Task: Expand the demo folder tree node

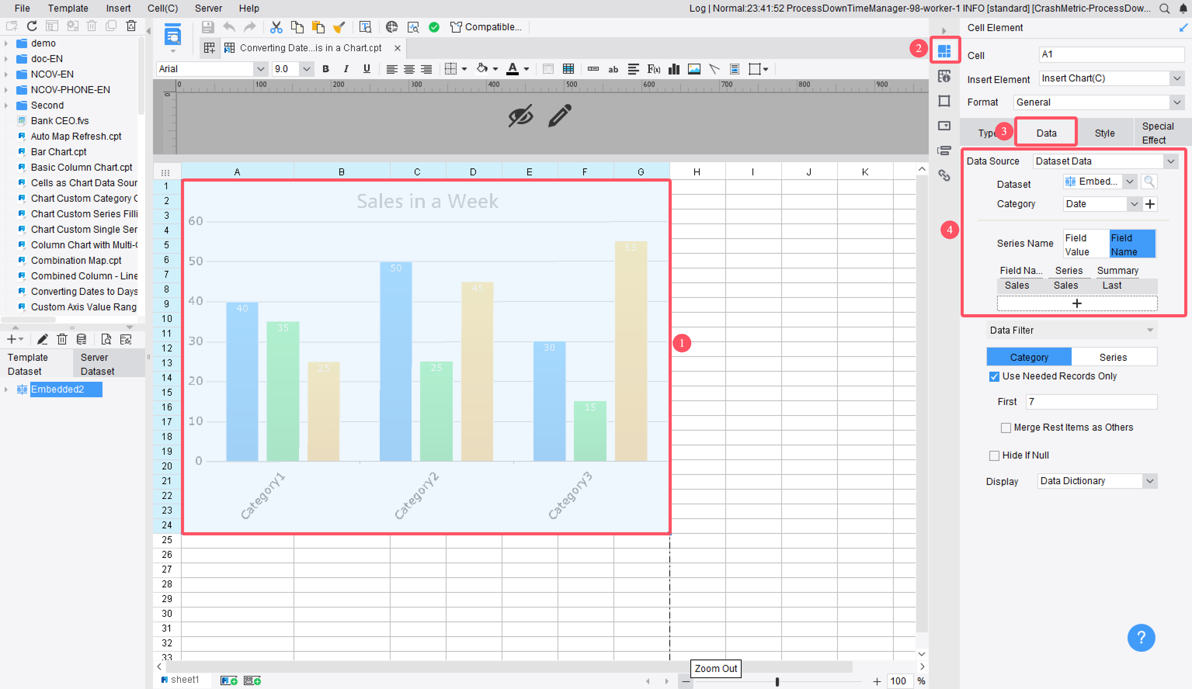Action: [6, 43]
